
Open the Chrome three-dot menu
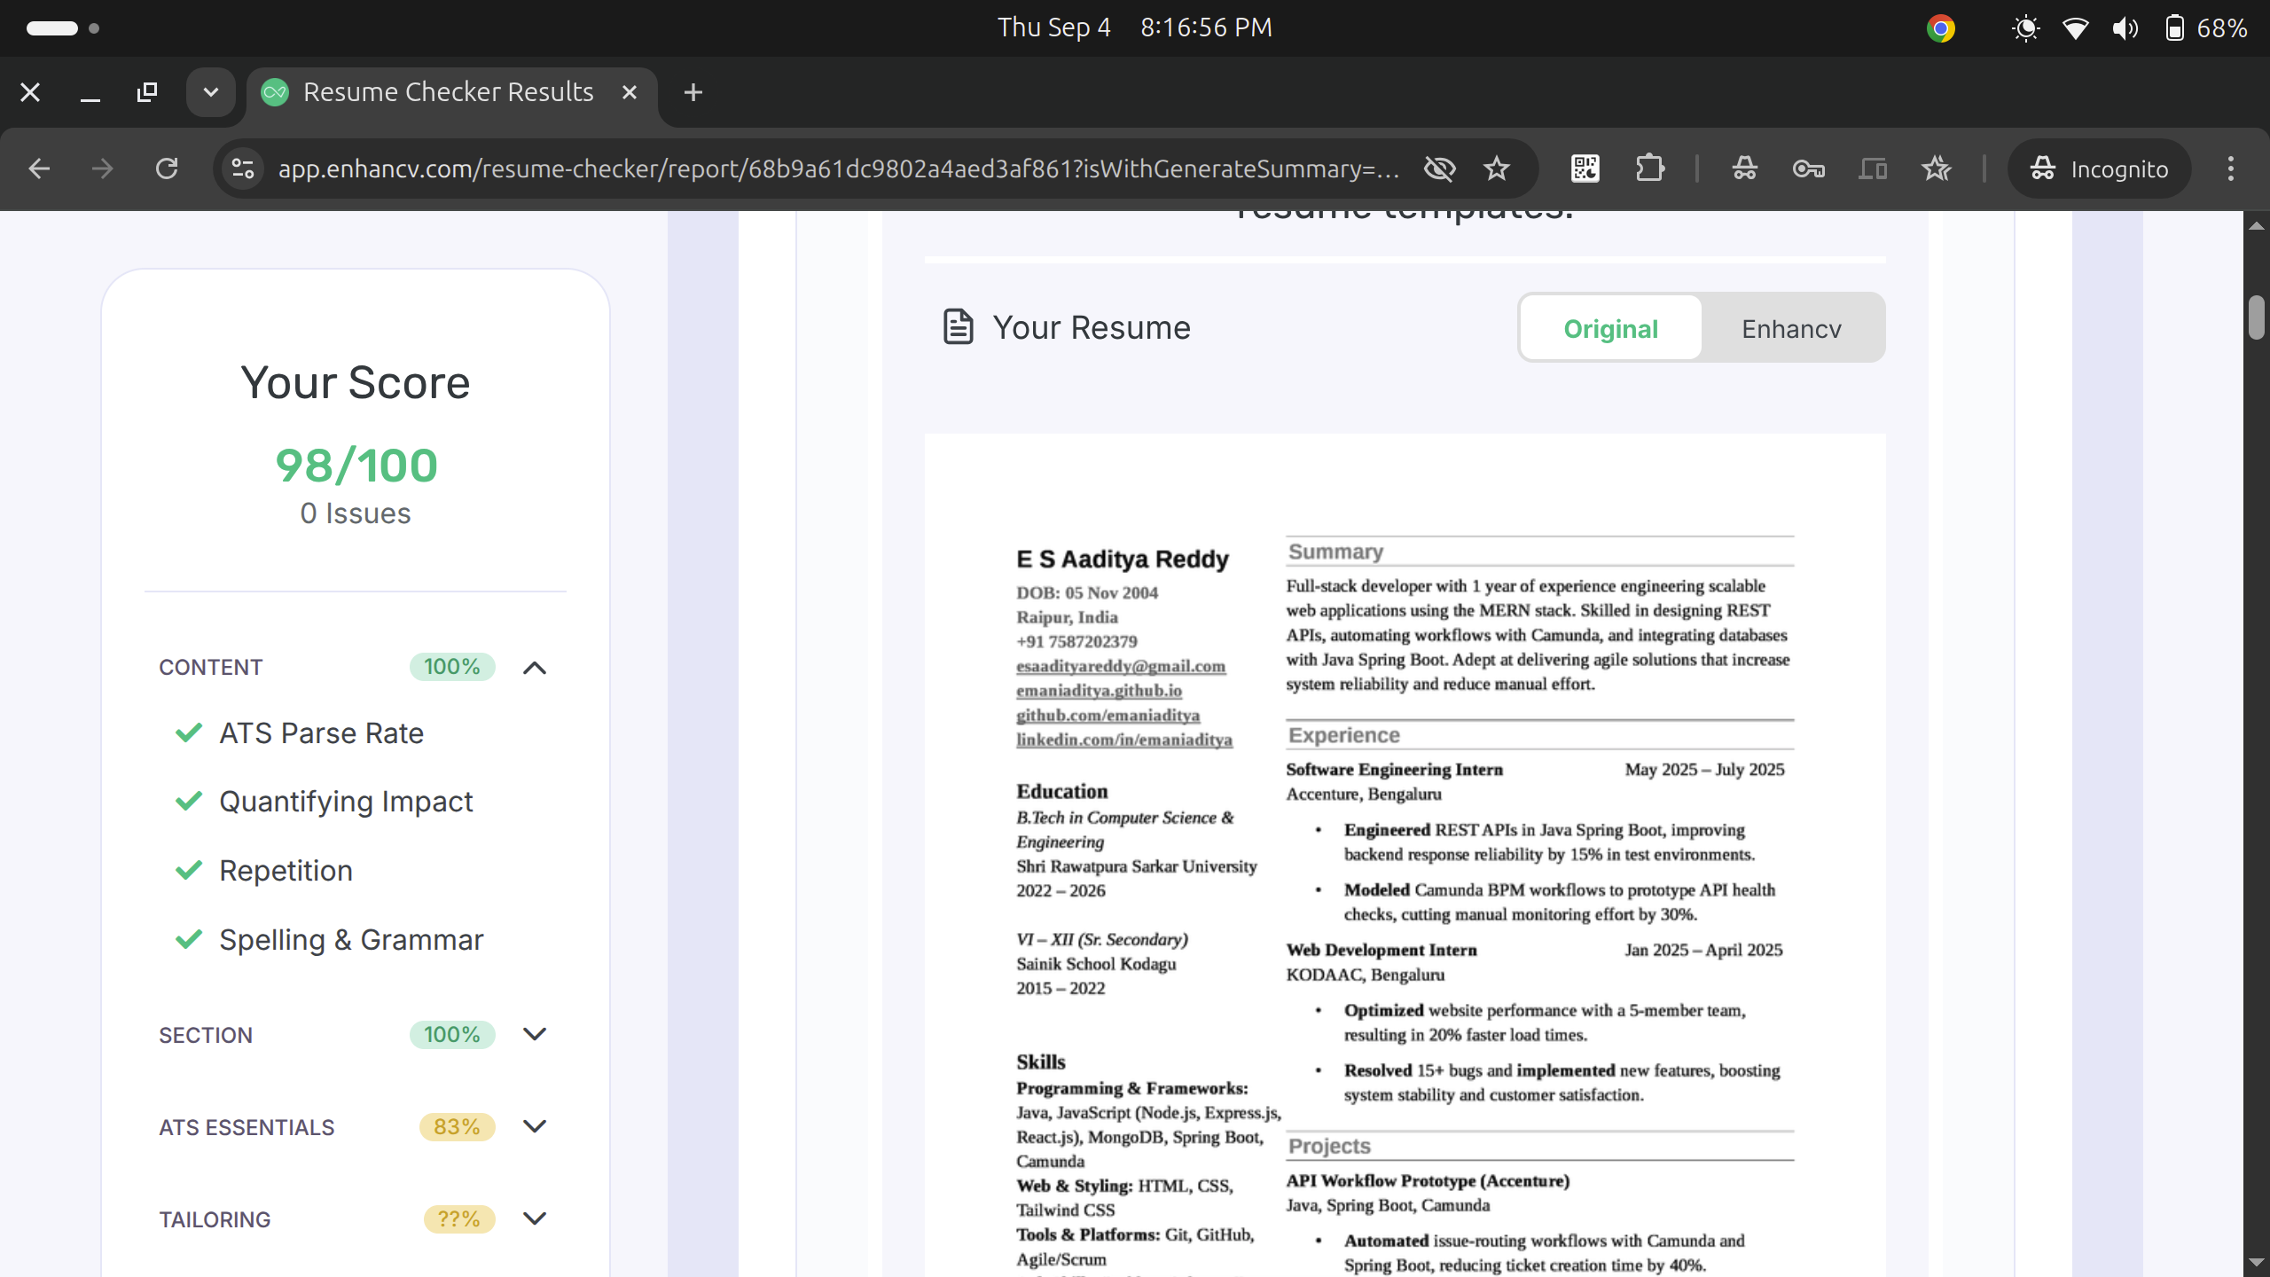(x=2231, y=168)
